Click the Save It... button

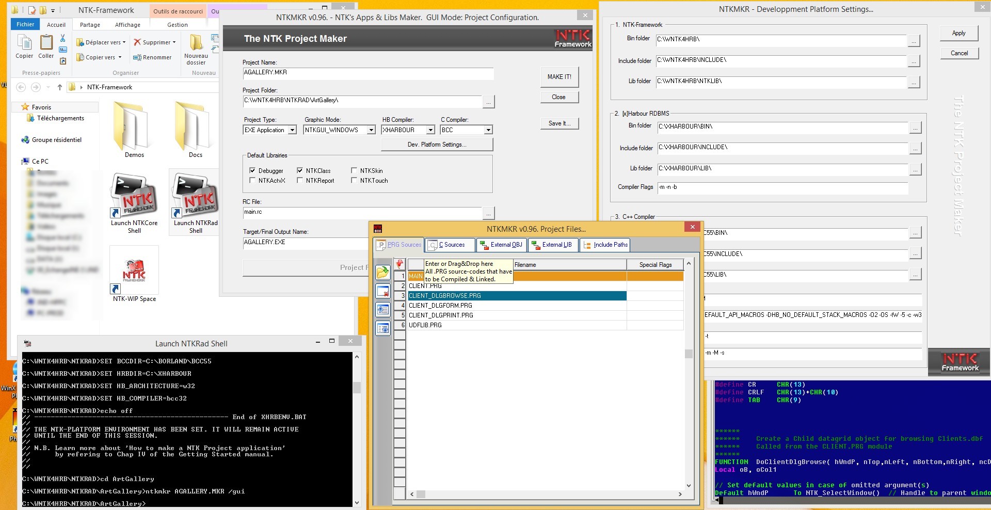[560, 123]
